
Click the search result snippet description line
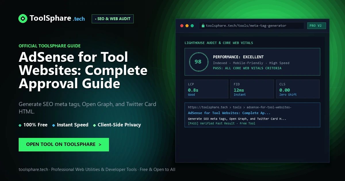237,119
